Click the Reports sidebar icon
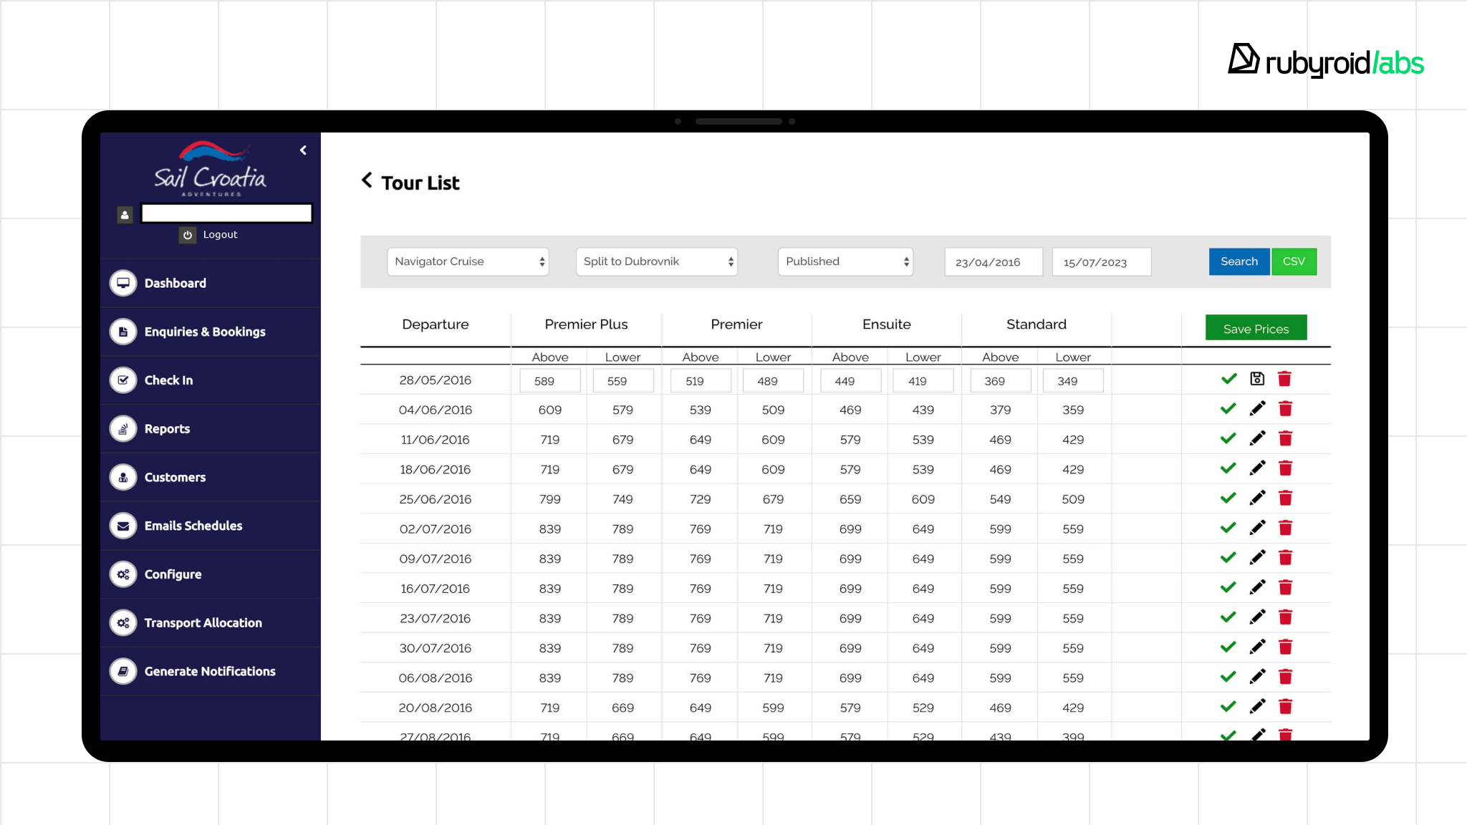Image resolution: width=1467 pixels, height=825 pixels. coord(123,429)
